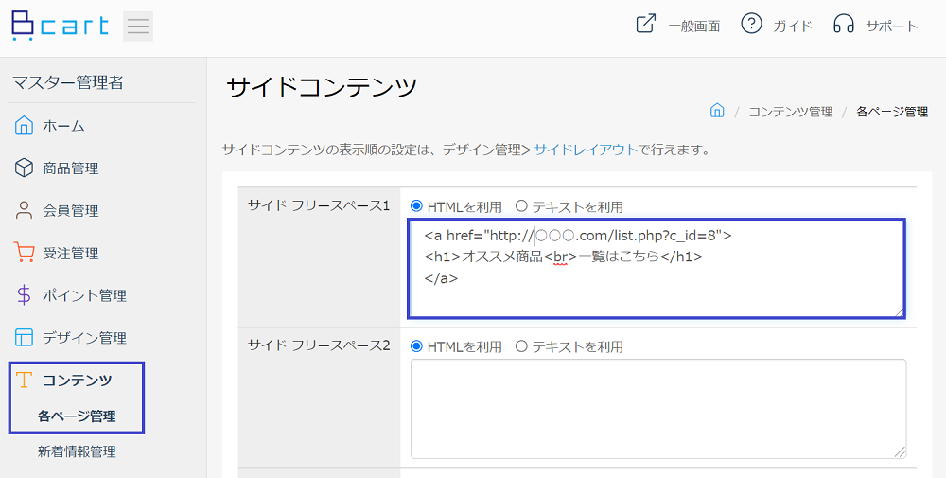Select 新着情報管理 submenu item
Image resolution: width=946 pixels, height=478 pixels.
coord(77,451)
